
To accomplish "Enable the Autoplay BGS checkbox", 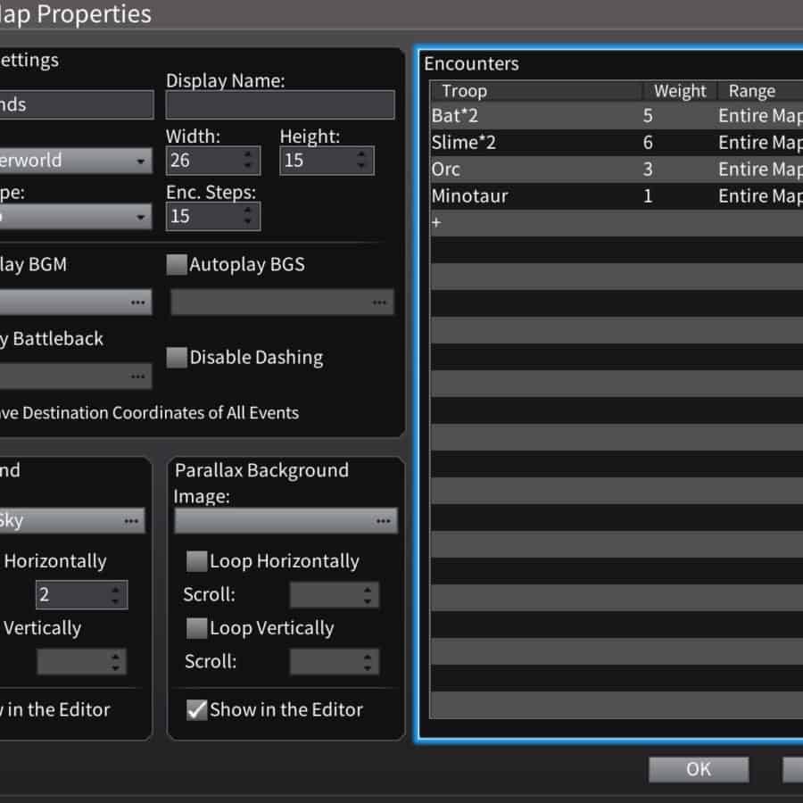I will tap(177, 265).
